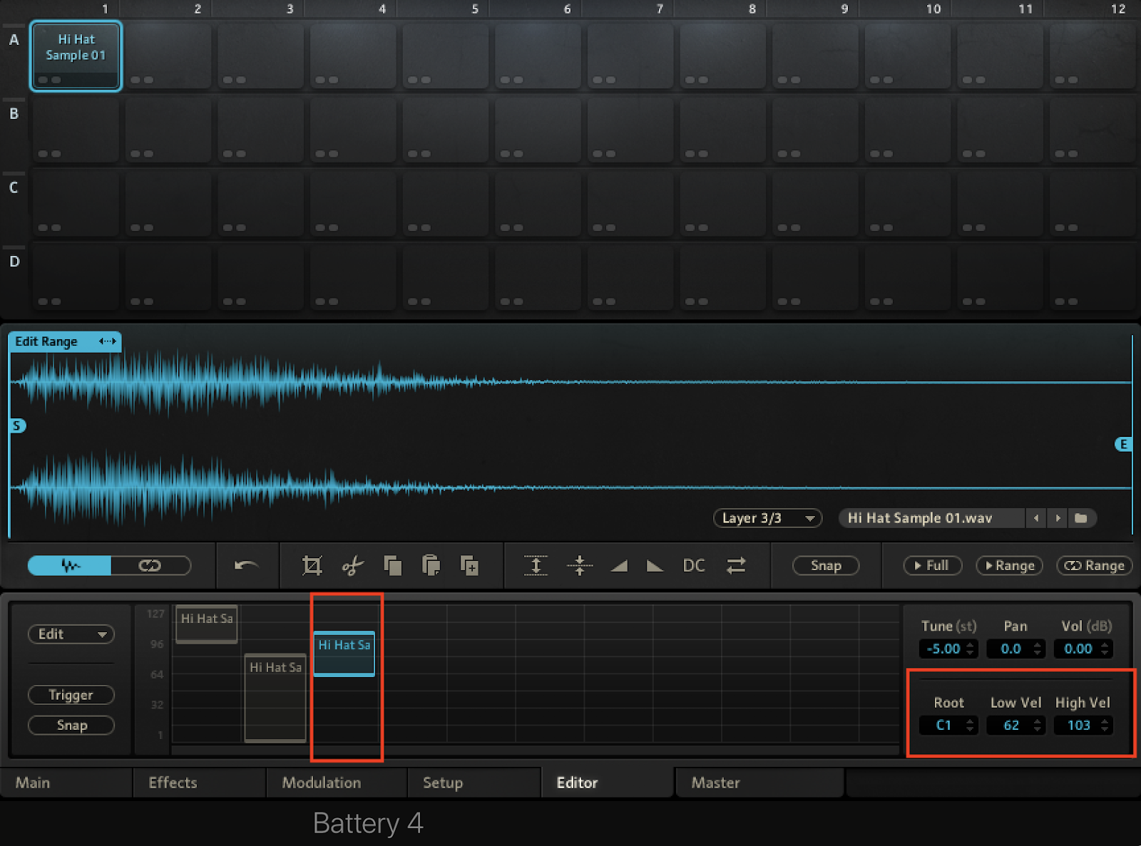Click the Edit Range tab label
1141x846 pixels.
(x=46, y=341)
